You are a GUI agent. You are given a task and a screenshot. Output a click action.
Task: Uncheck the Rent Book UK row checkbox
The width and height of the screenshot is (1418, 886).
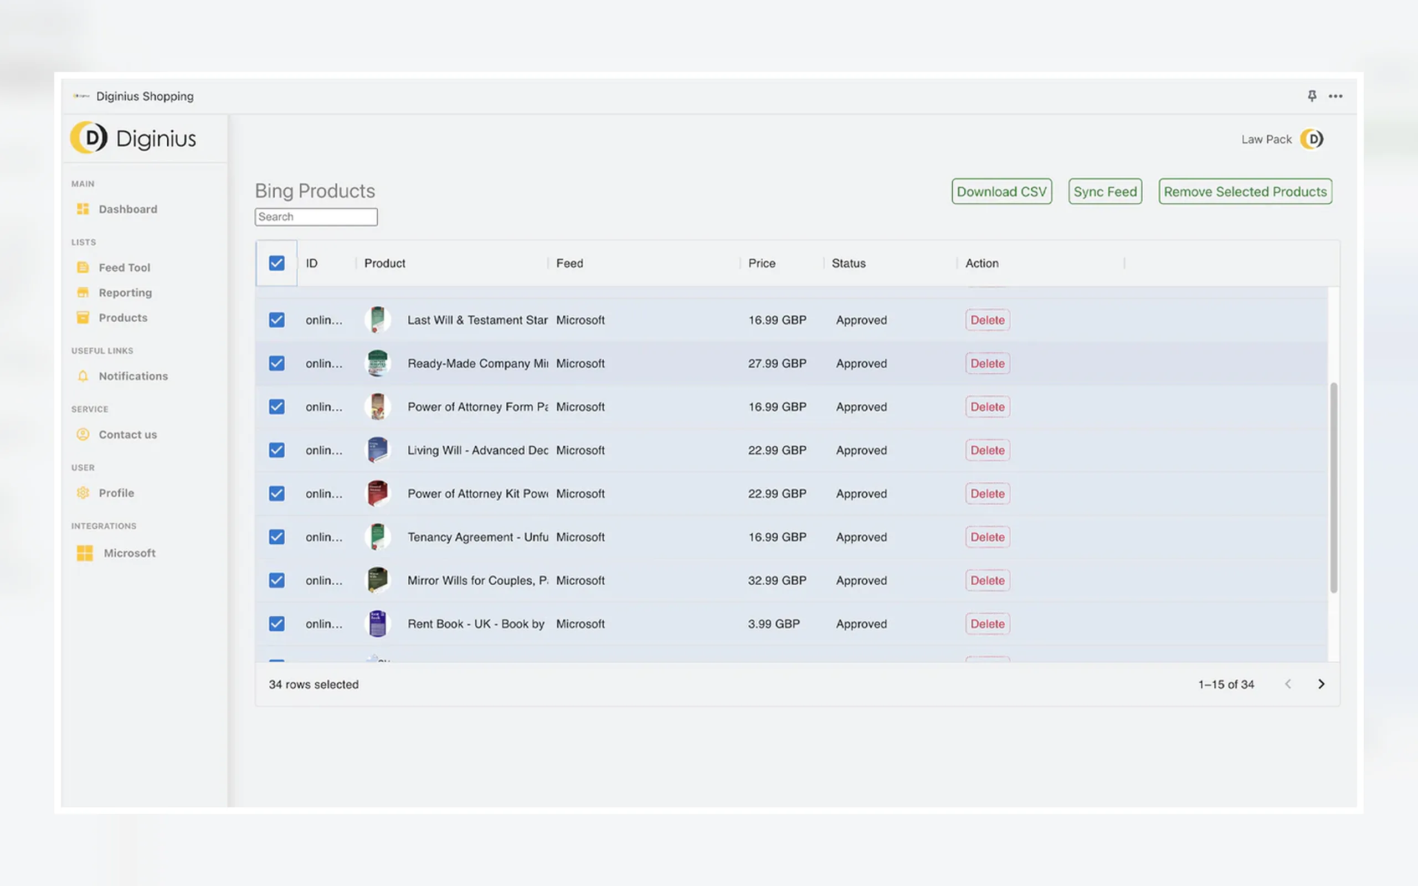pyautogui.click(x=276, y=624)
